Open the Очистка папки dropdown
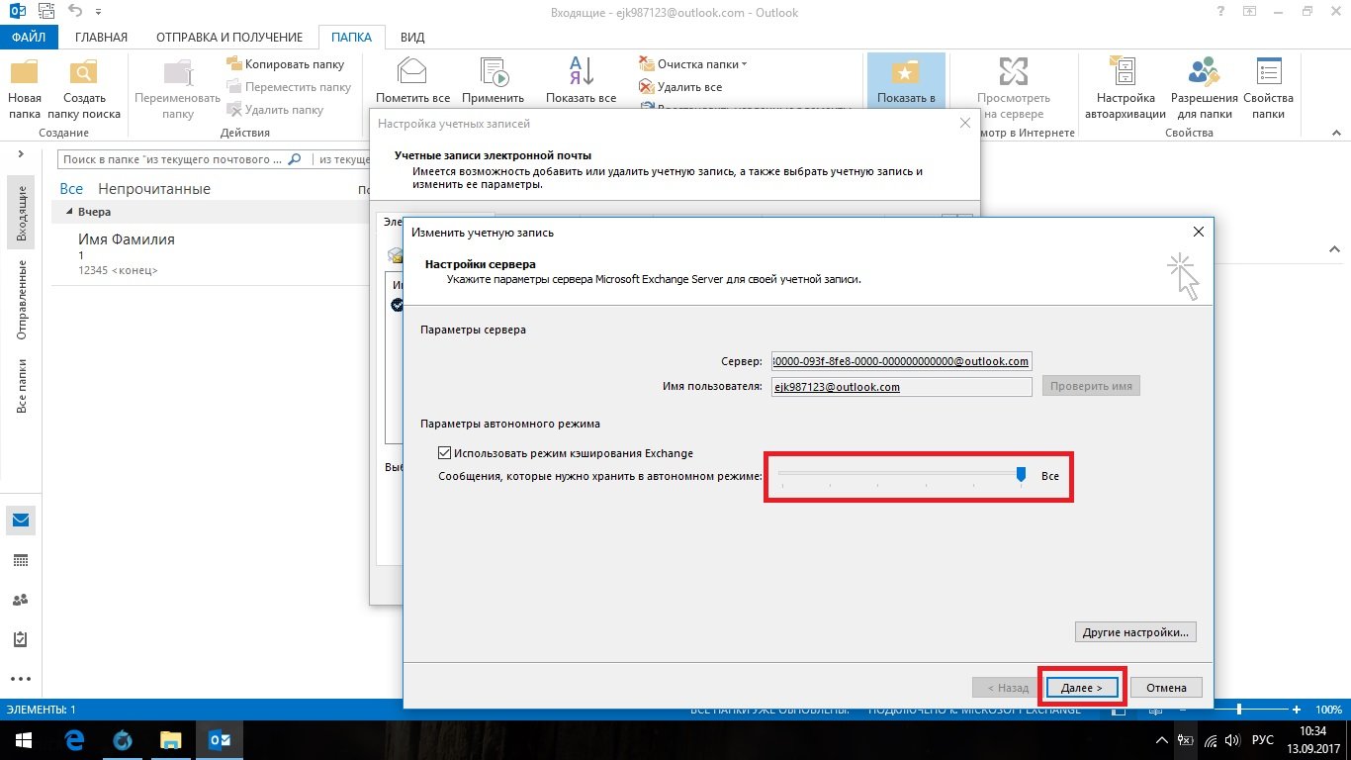Viewport: 1351px width, 760px height. (693, 64)
